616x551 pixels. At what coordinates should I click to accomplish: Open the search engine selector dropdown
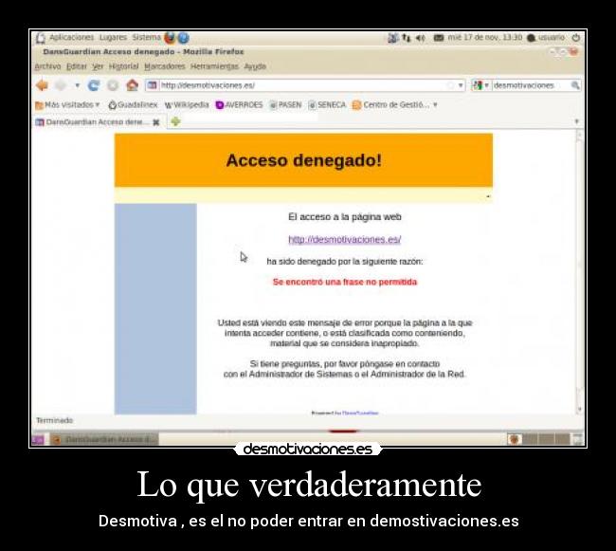pos(480,85)
